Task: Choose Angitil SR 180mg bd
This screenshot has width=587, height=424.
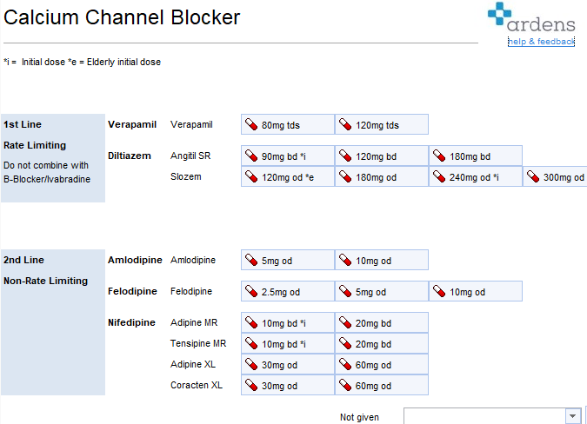Action: pyautogui.click(x=475, y=156)
